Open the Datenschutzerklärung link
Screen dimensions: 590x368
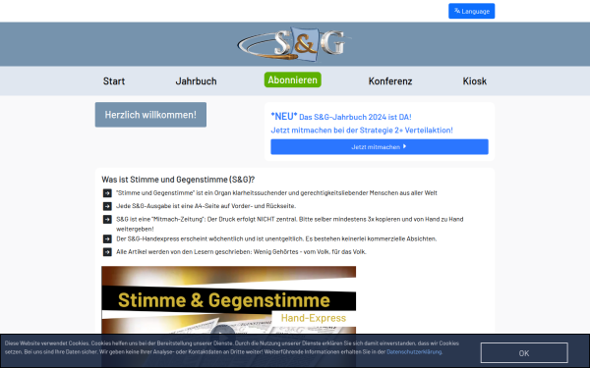coord(414,352)
